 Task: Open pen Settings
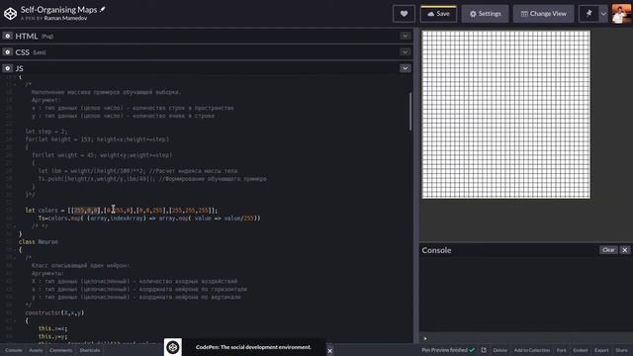pyautogui.click(x=485, y=14)
